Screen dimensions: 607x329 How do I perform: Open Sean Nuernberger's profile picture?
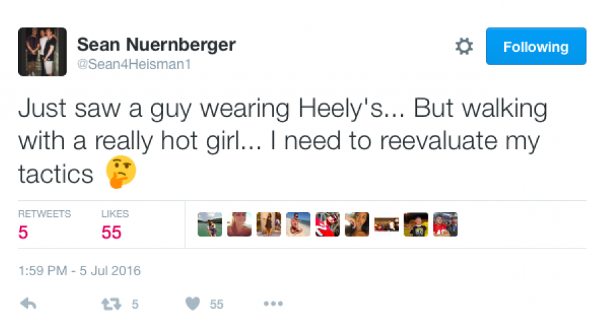click(42, 52)
